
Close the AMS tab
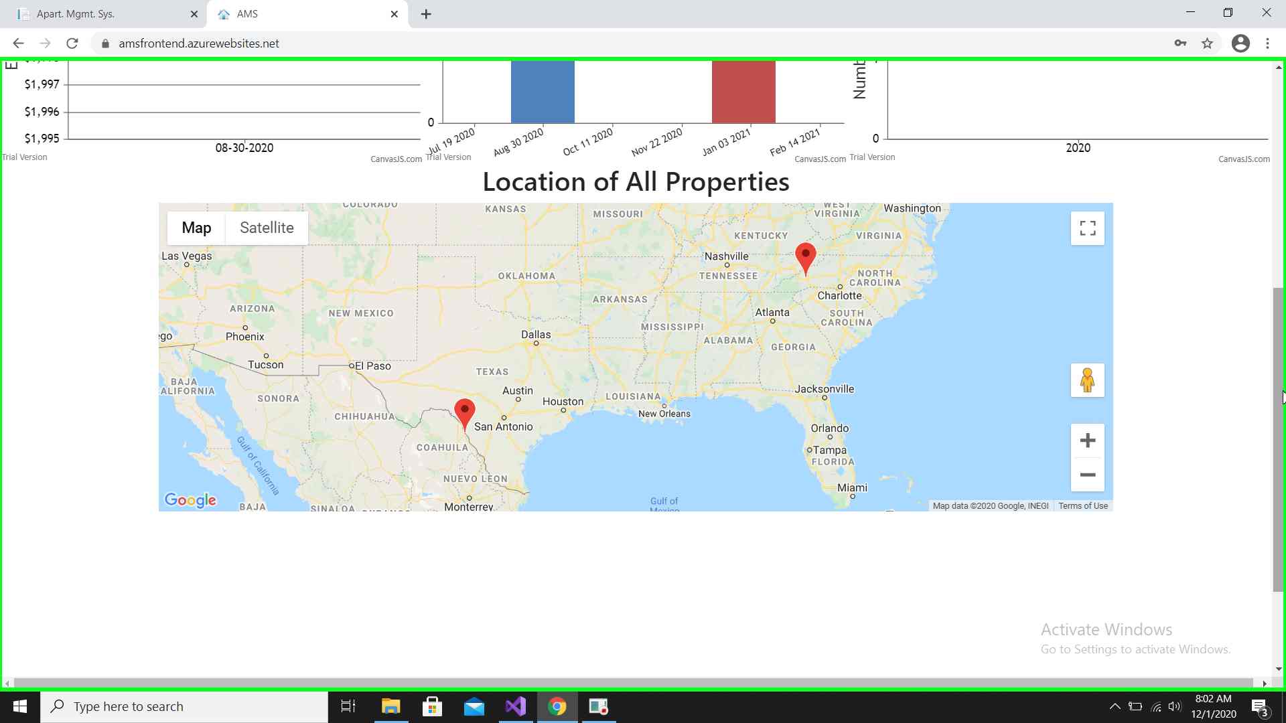[x=395, y=14]
